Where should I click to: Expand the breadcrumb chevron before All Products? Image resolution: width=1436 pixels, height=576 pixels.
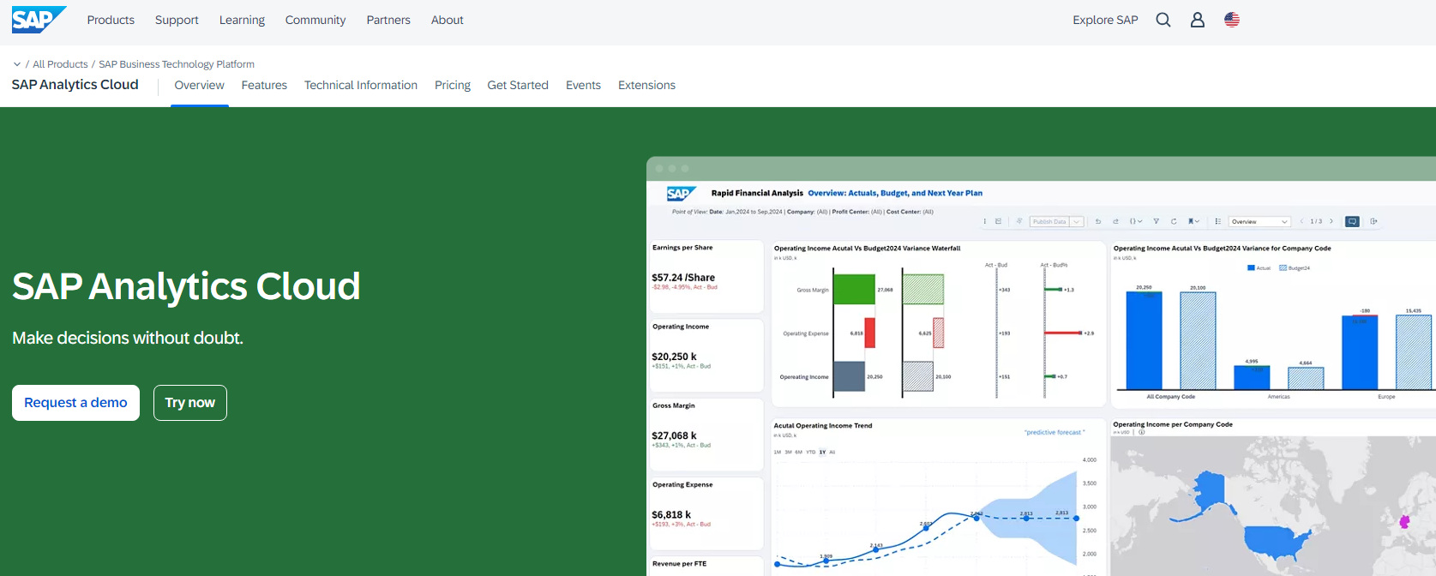coord(17,64)
